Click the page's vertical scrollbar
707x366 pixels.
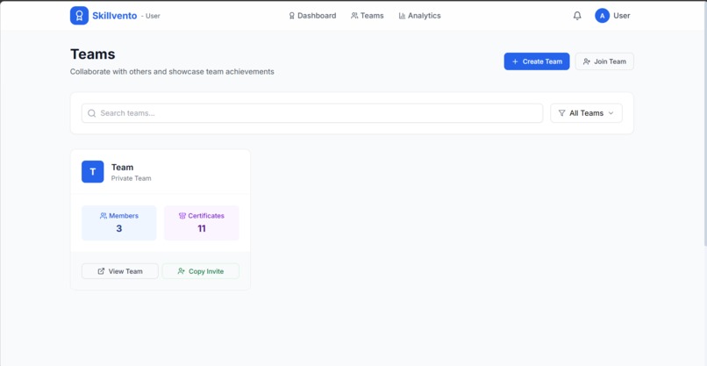tap(704, 124)
